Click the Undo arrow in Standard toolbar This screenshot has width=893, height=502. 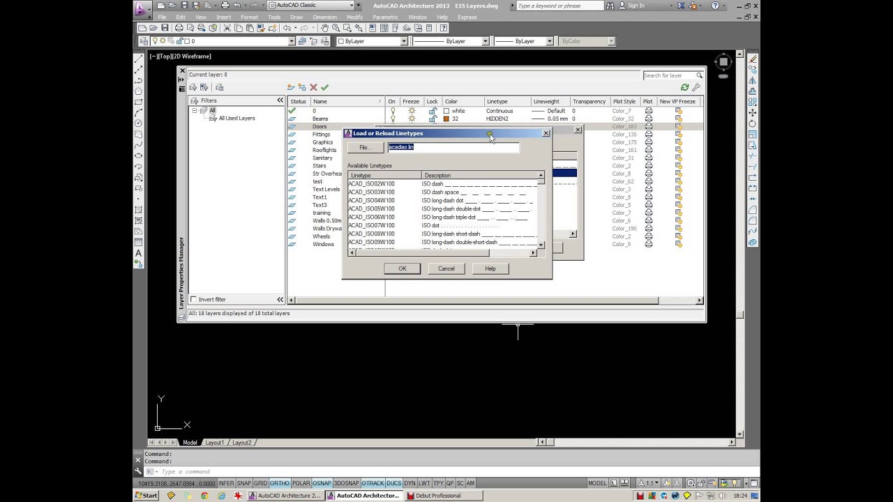tap(287, 28)
